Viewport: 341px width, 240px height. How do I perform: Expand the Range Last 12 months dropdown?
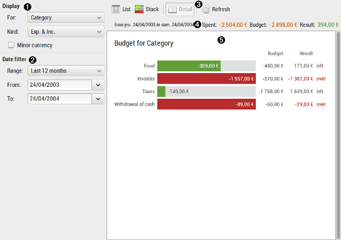[66, 71]
